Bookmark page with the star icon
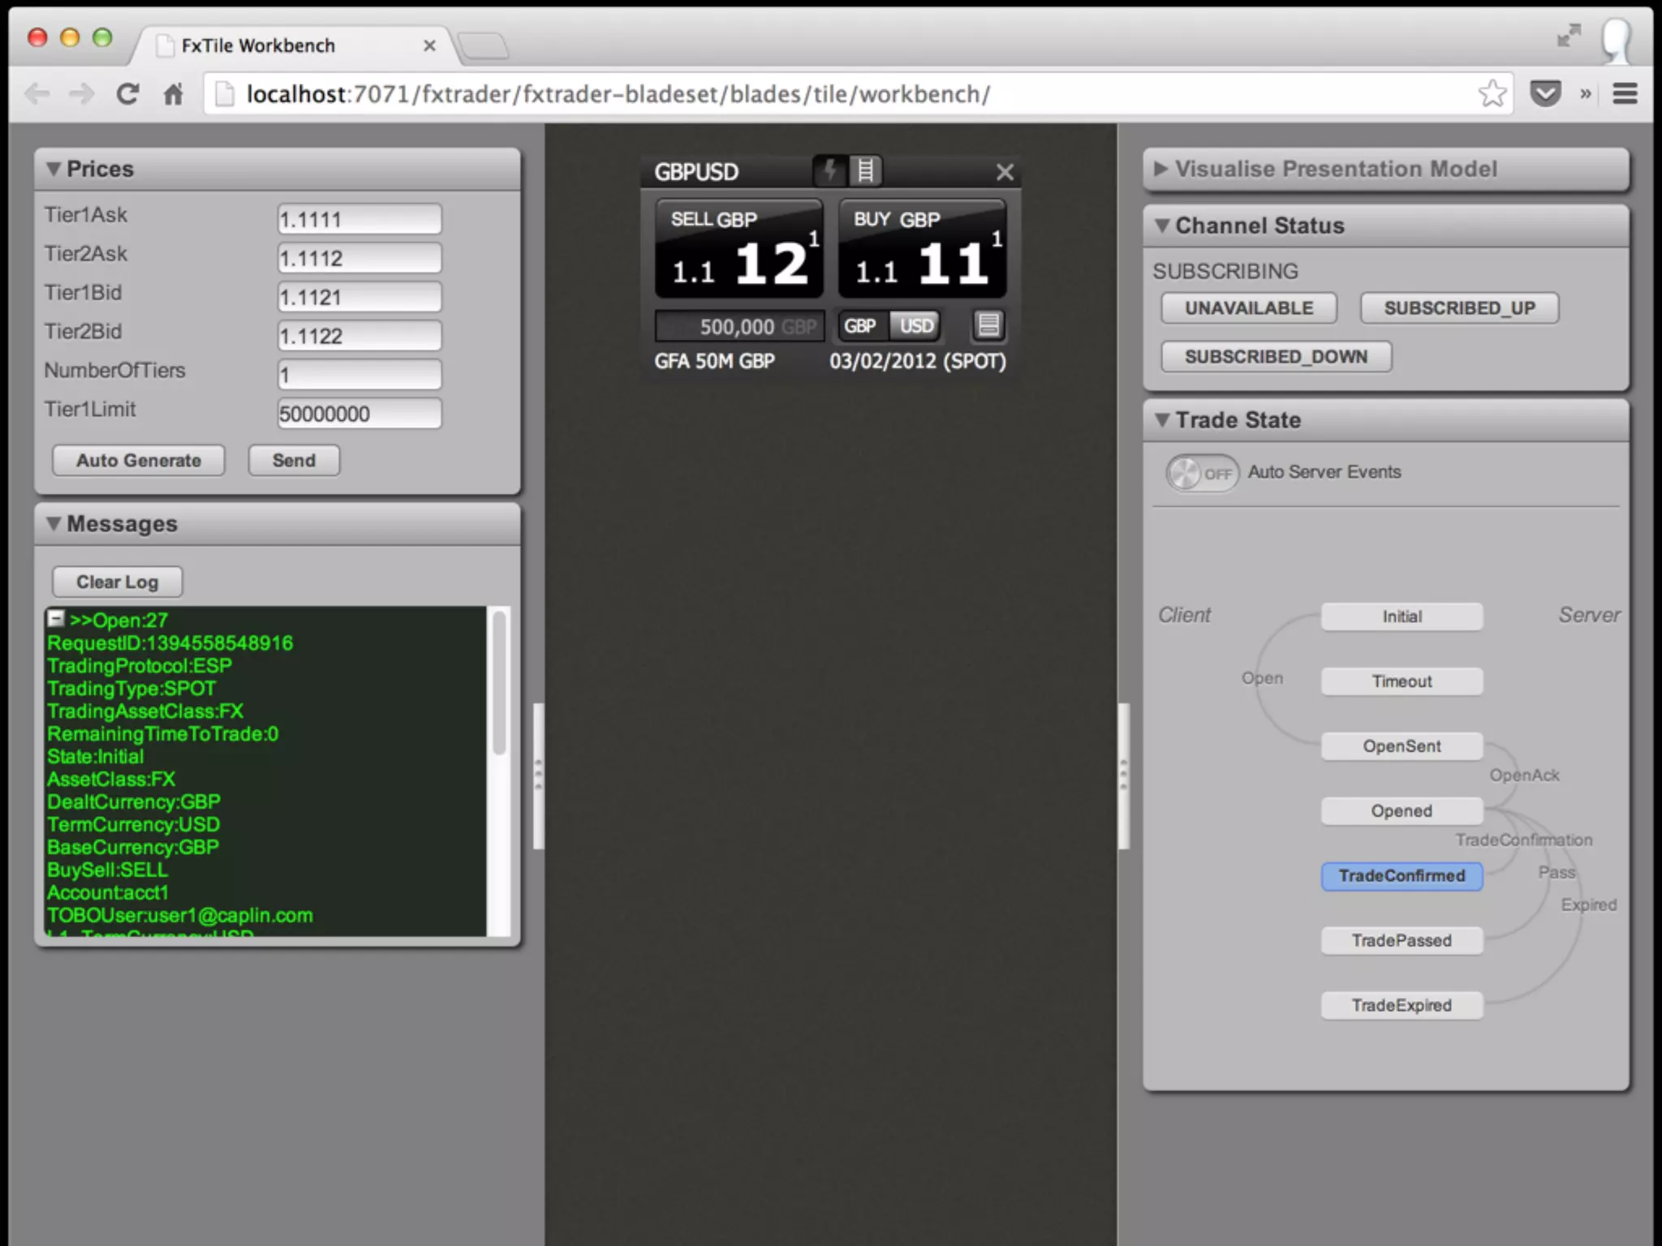This screenshot has width=1662, height=1246. pyautogui.click(x=1492, y=94)
